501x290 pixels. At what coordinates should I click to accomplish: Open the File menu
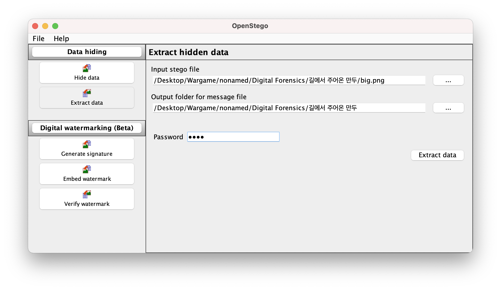[38, 39]
